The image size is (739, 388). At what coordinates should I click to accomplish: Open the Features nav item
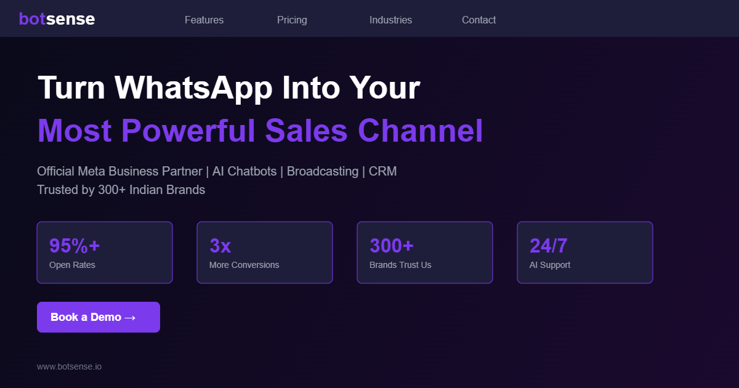coord(204,20)
